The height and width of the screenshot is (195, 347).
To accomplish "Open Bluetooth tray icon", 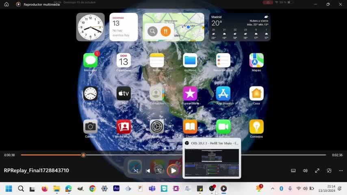I will 281,188.
